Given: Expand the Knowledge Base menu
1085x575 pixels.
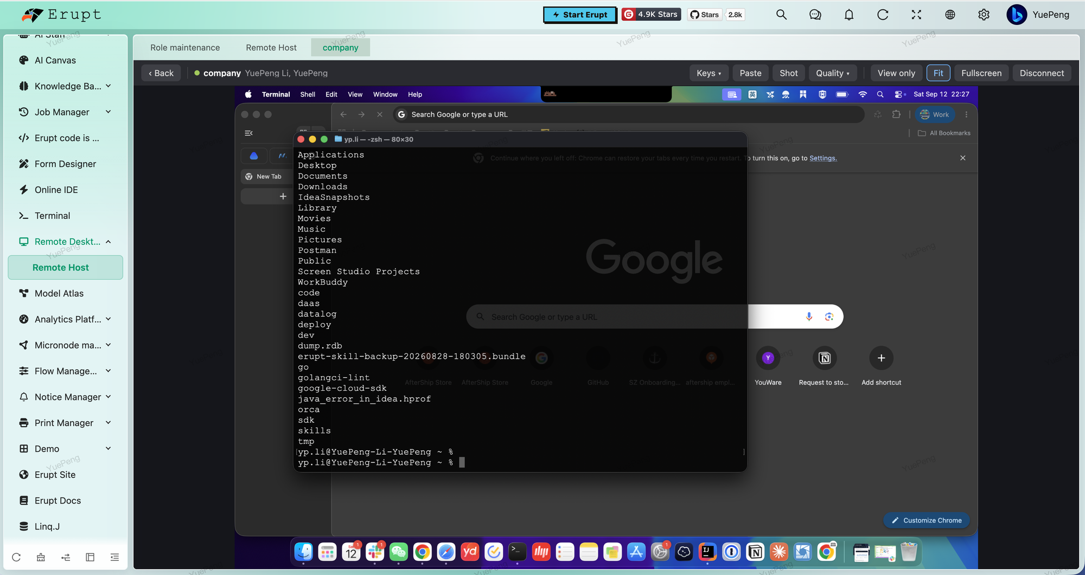Looking at the screenshot, I should 65,86.
